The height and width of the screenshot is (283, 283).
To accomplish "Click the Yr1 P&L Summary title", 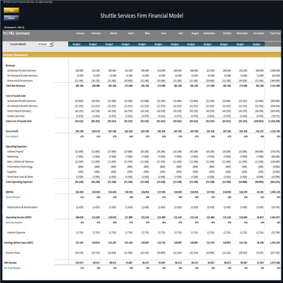I will 16,33.
